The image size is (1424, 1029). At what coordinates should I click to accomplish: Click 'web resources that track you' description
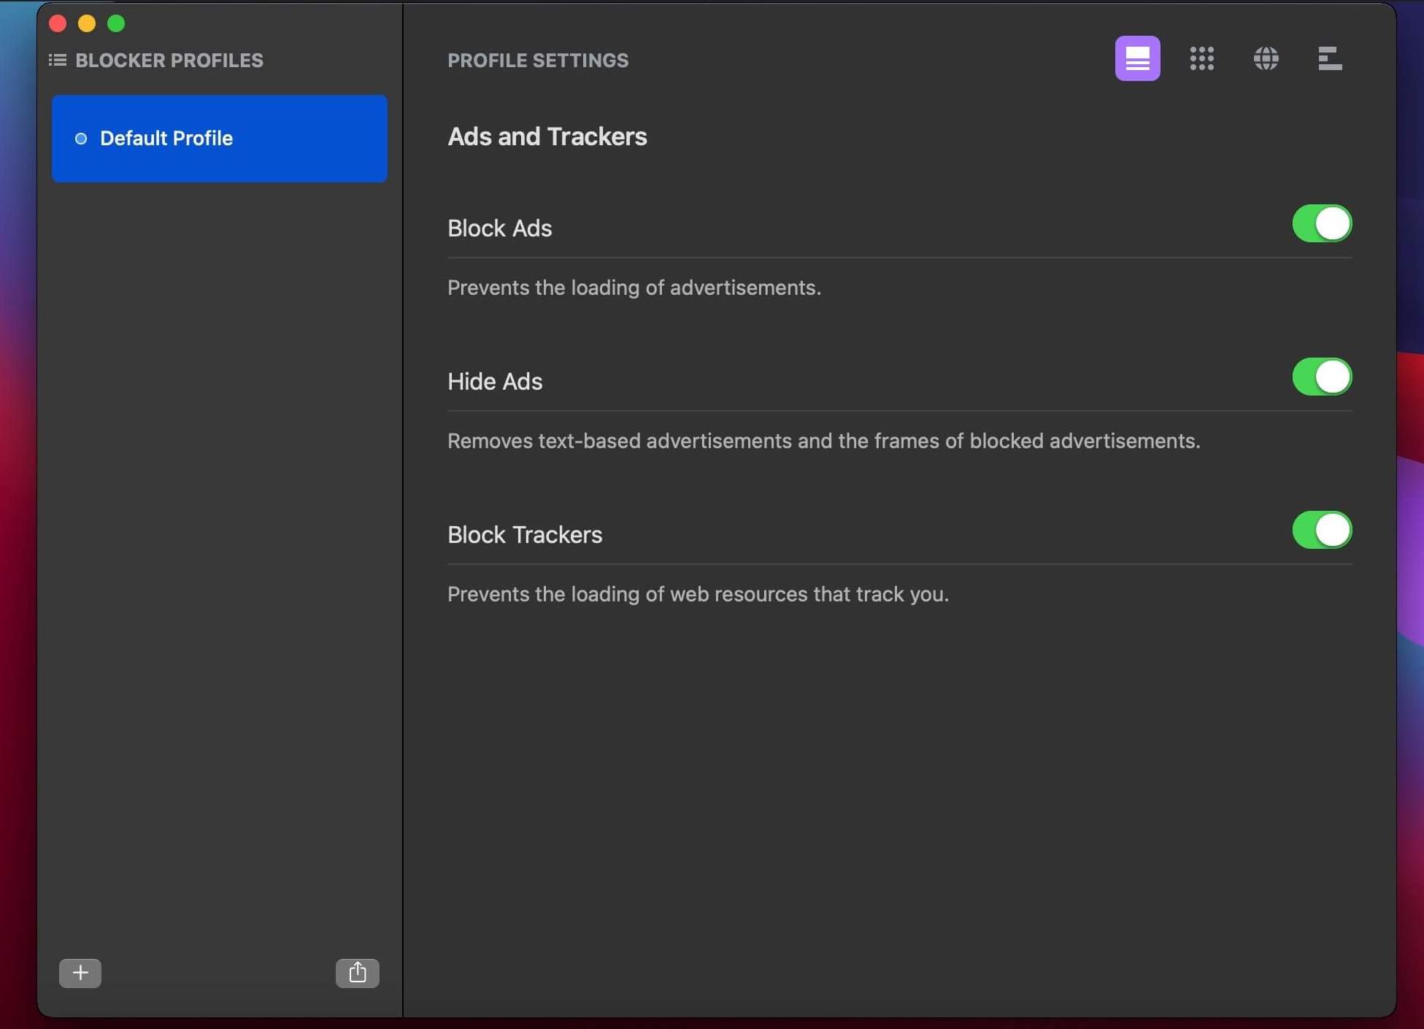coord(698,595)
